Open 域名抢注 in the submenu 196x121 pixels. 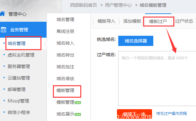tap(65, 67)
